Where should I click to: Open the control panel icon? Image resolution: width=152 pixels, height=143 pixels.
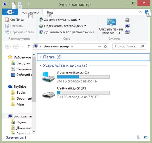(111, 22)
